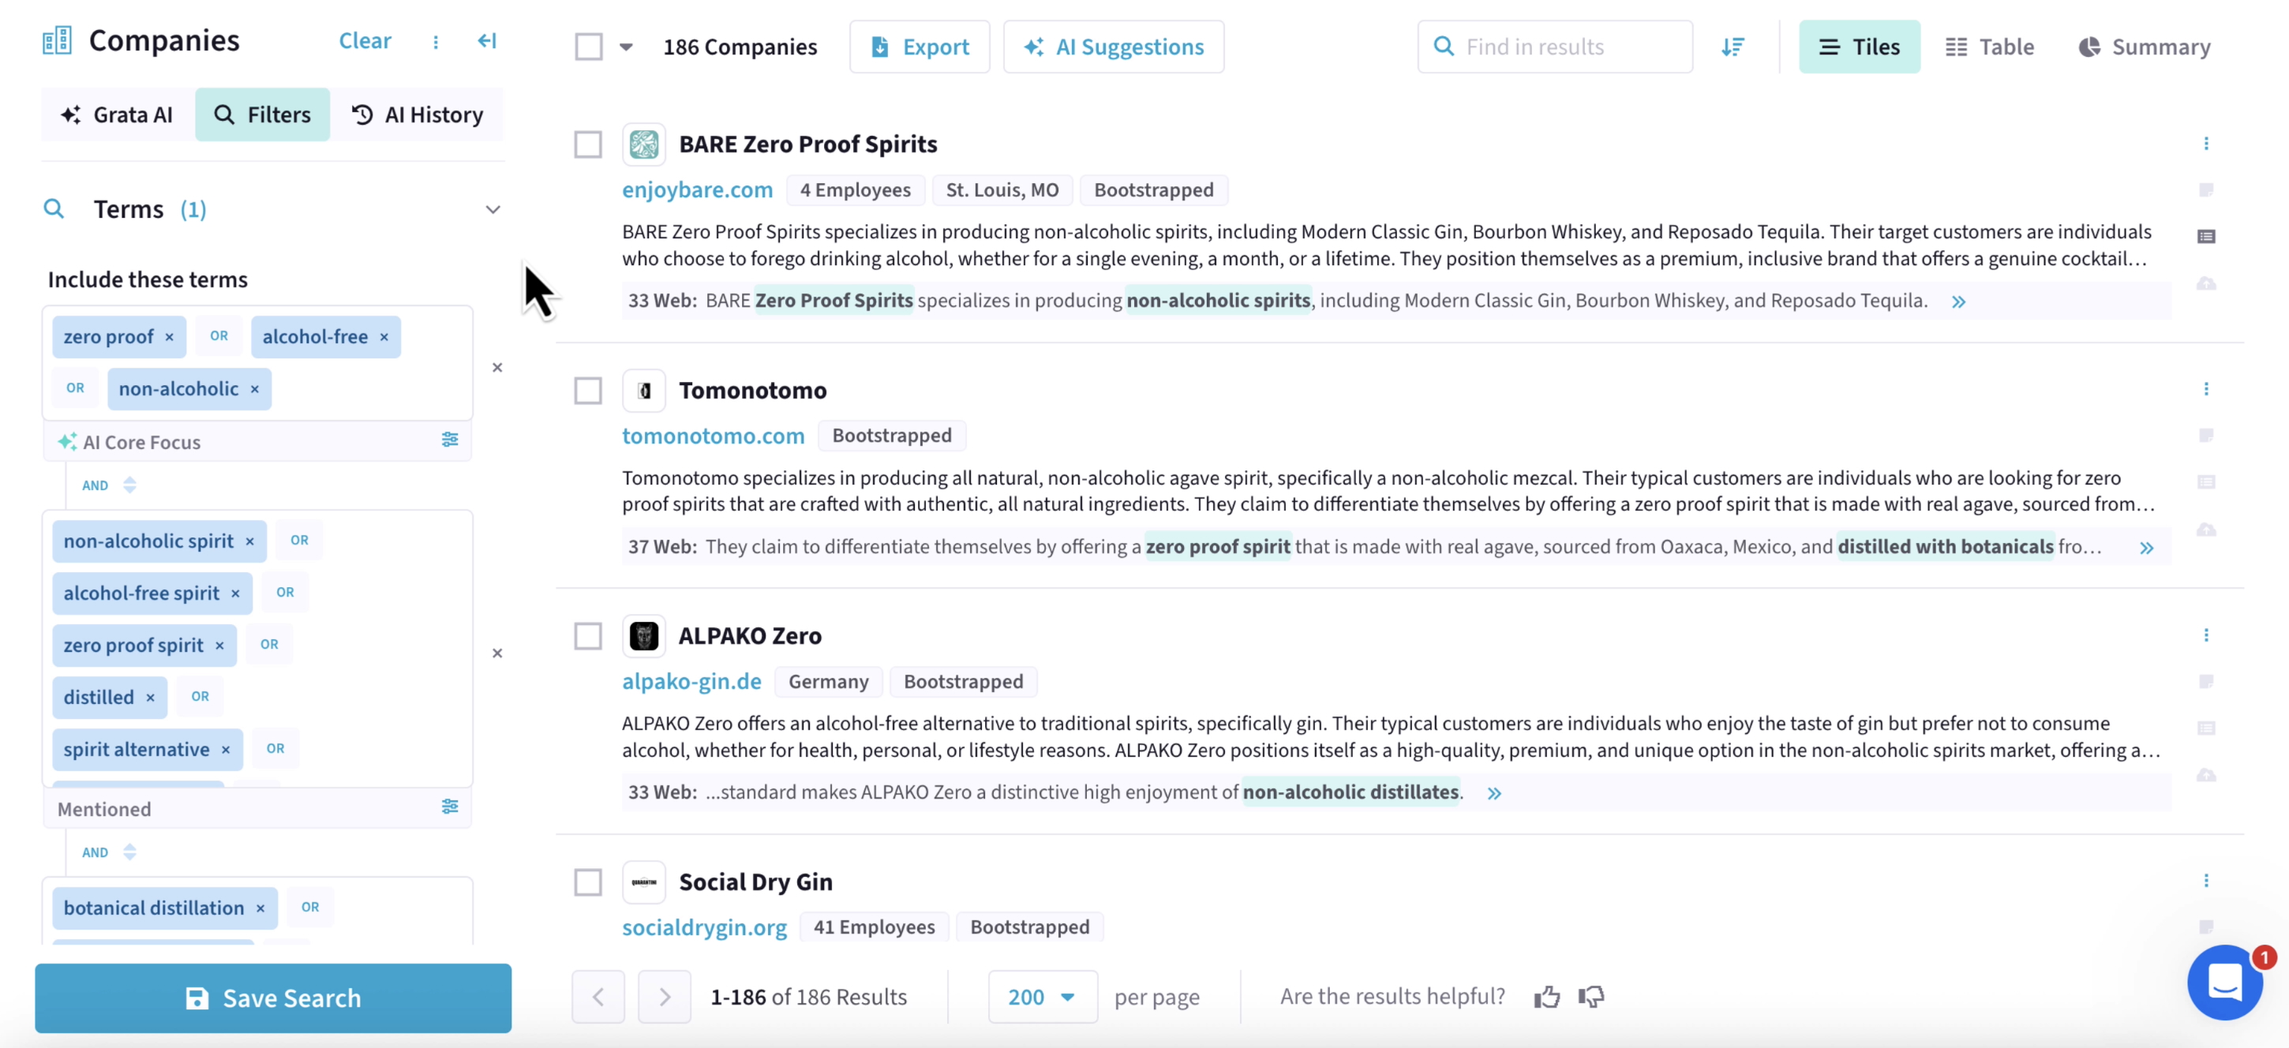
Task: Open the sort order options
Action: [1733, 47]
